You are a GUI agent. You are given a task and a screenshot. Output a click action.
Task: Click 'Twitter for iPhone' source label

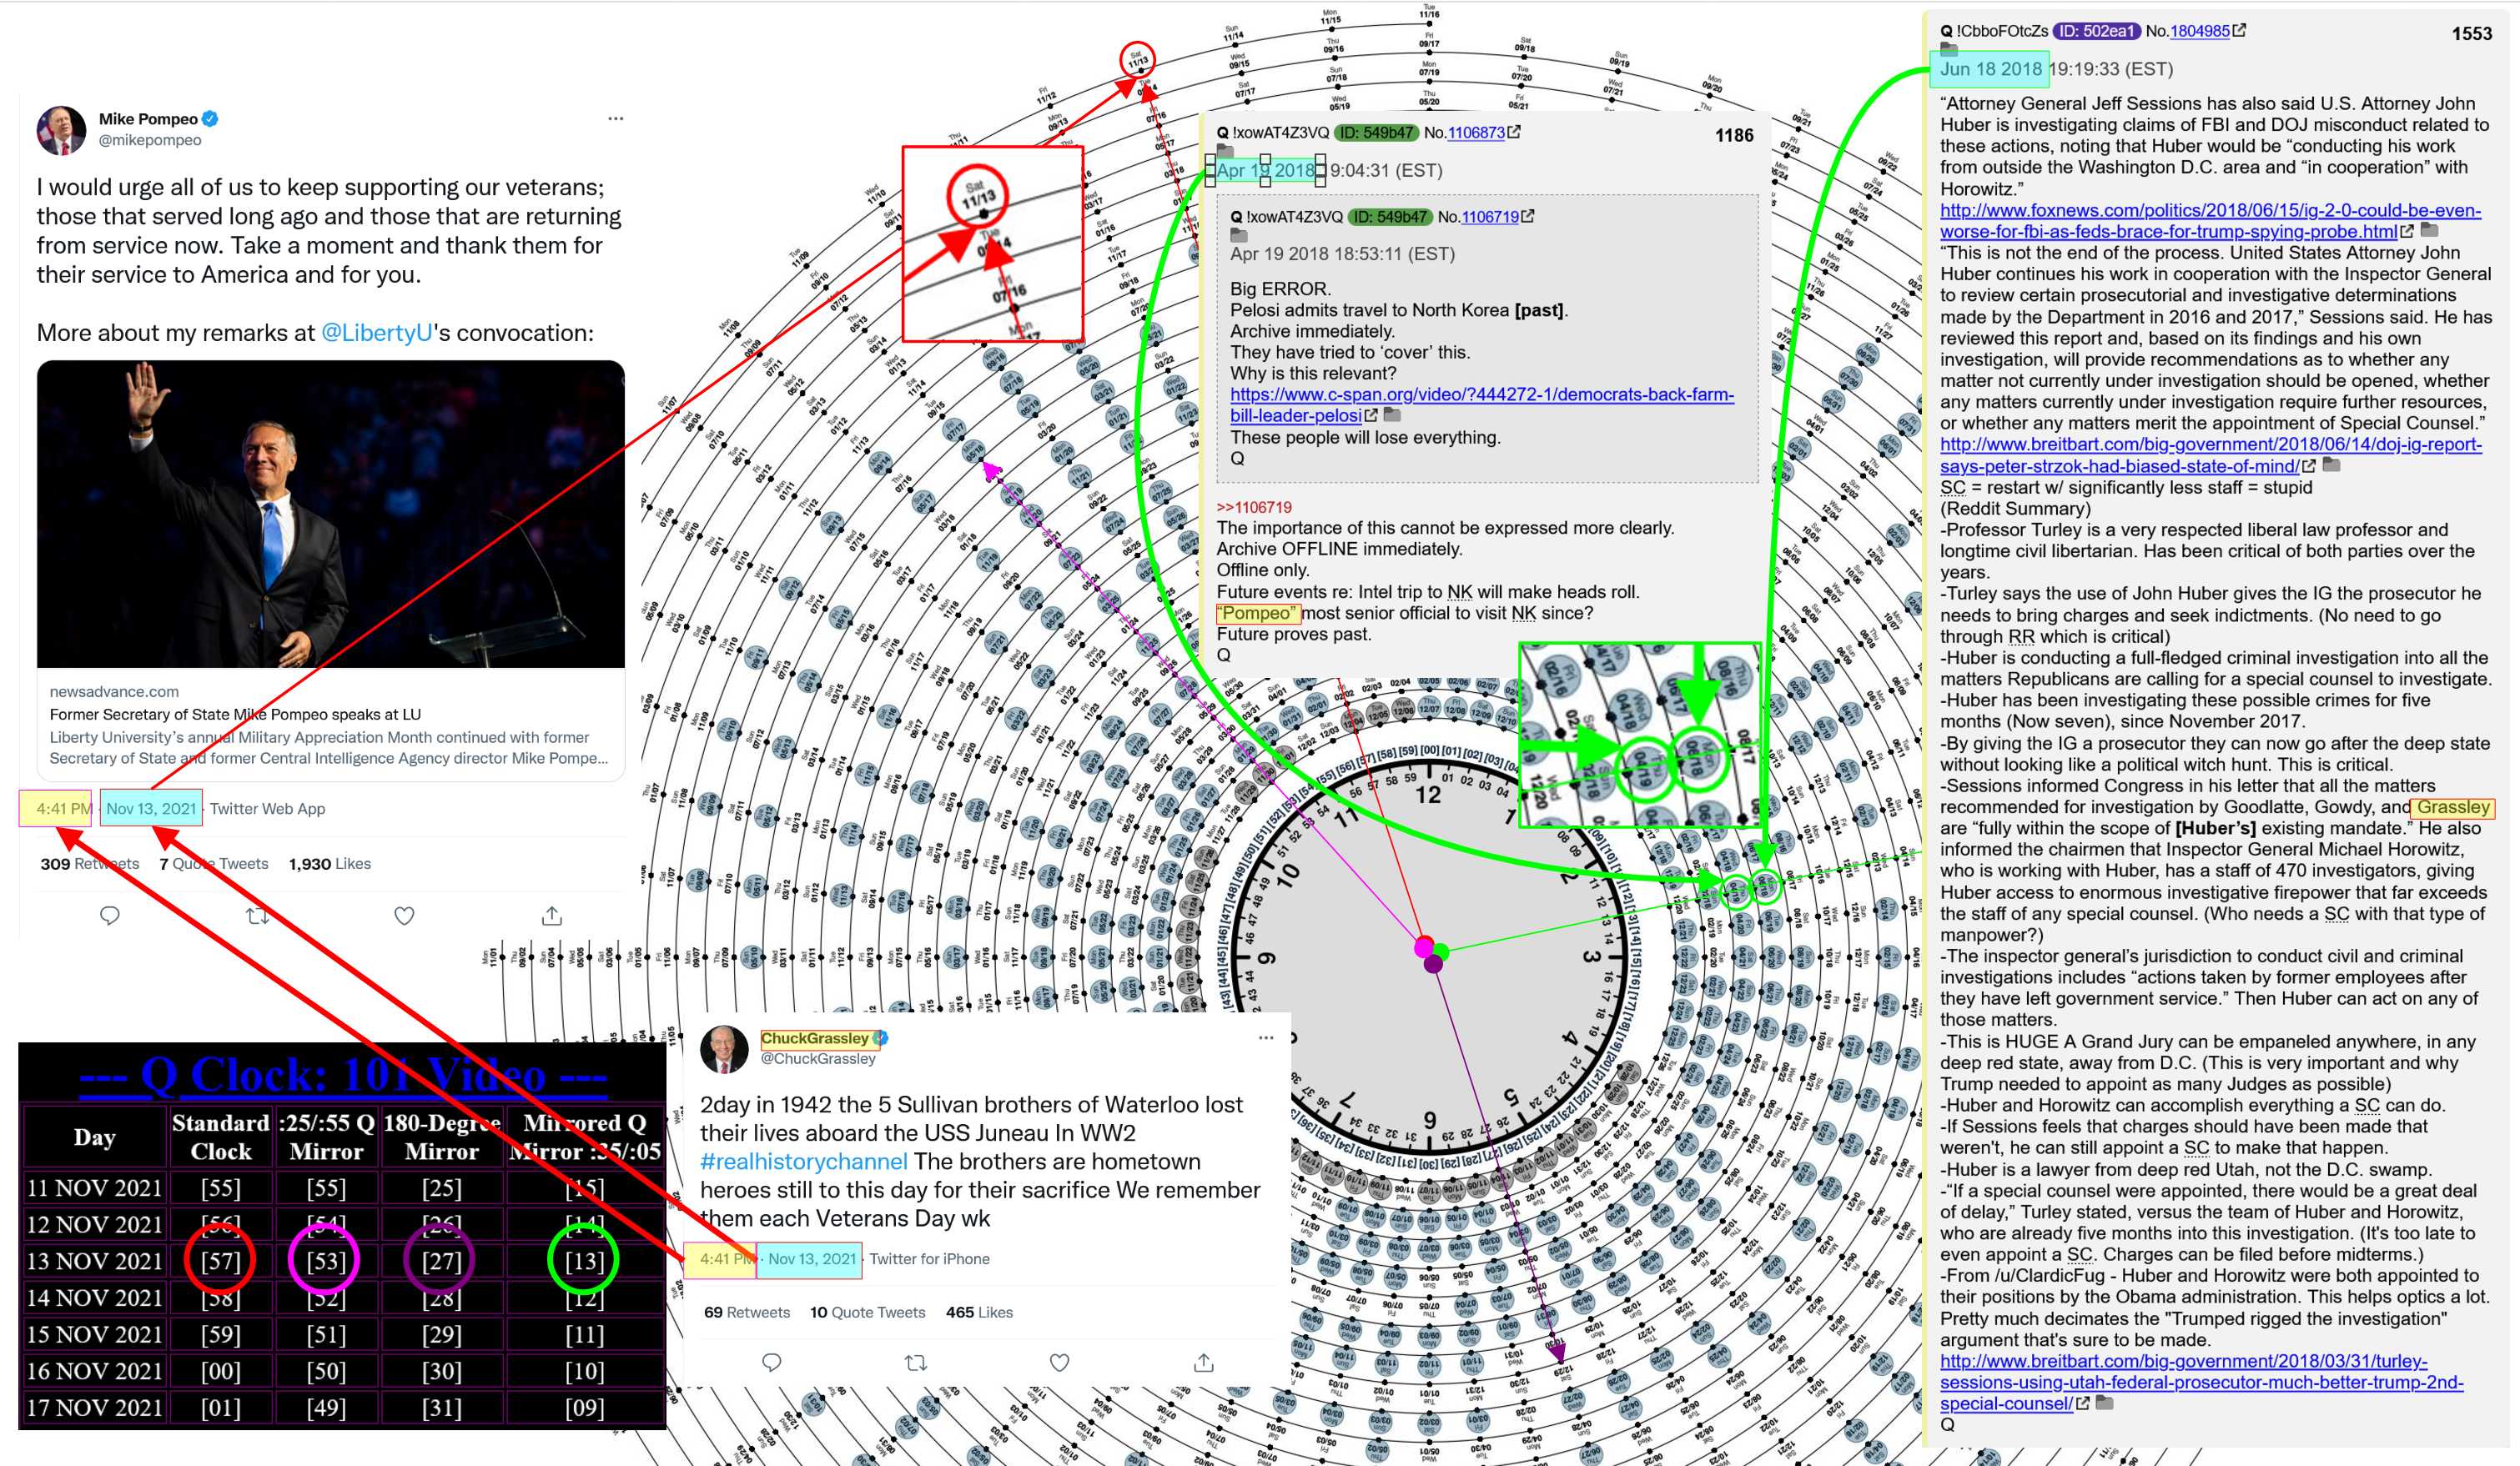coord(929,1259)
